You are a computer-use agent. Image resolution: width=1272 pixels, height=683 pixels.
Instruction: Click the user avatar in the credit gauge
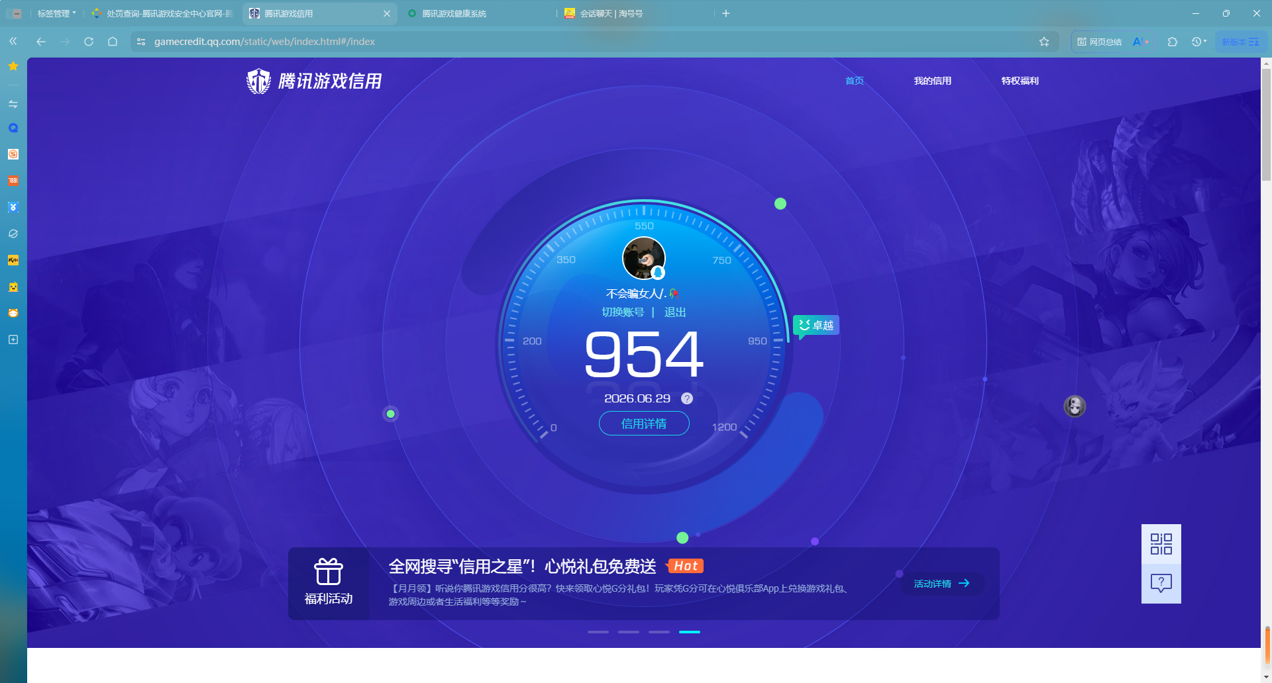pos(644,258)
